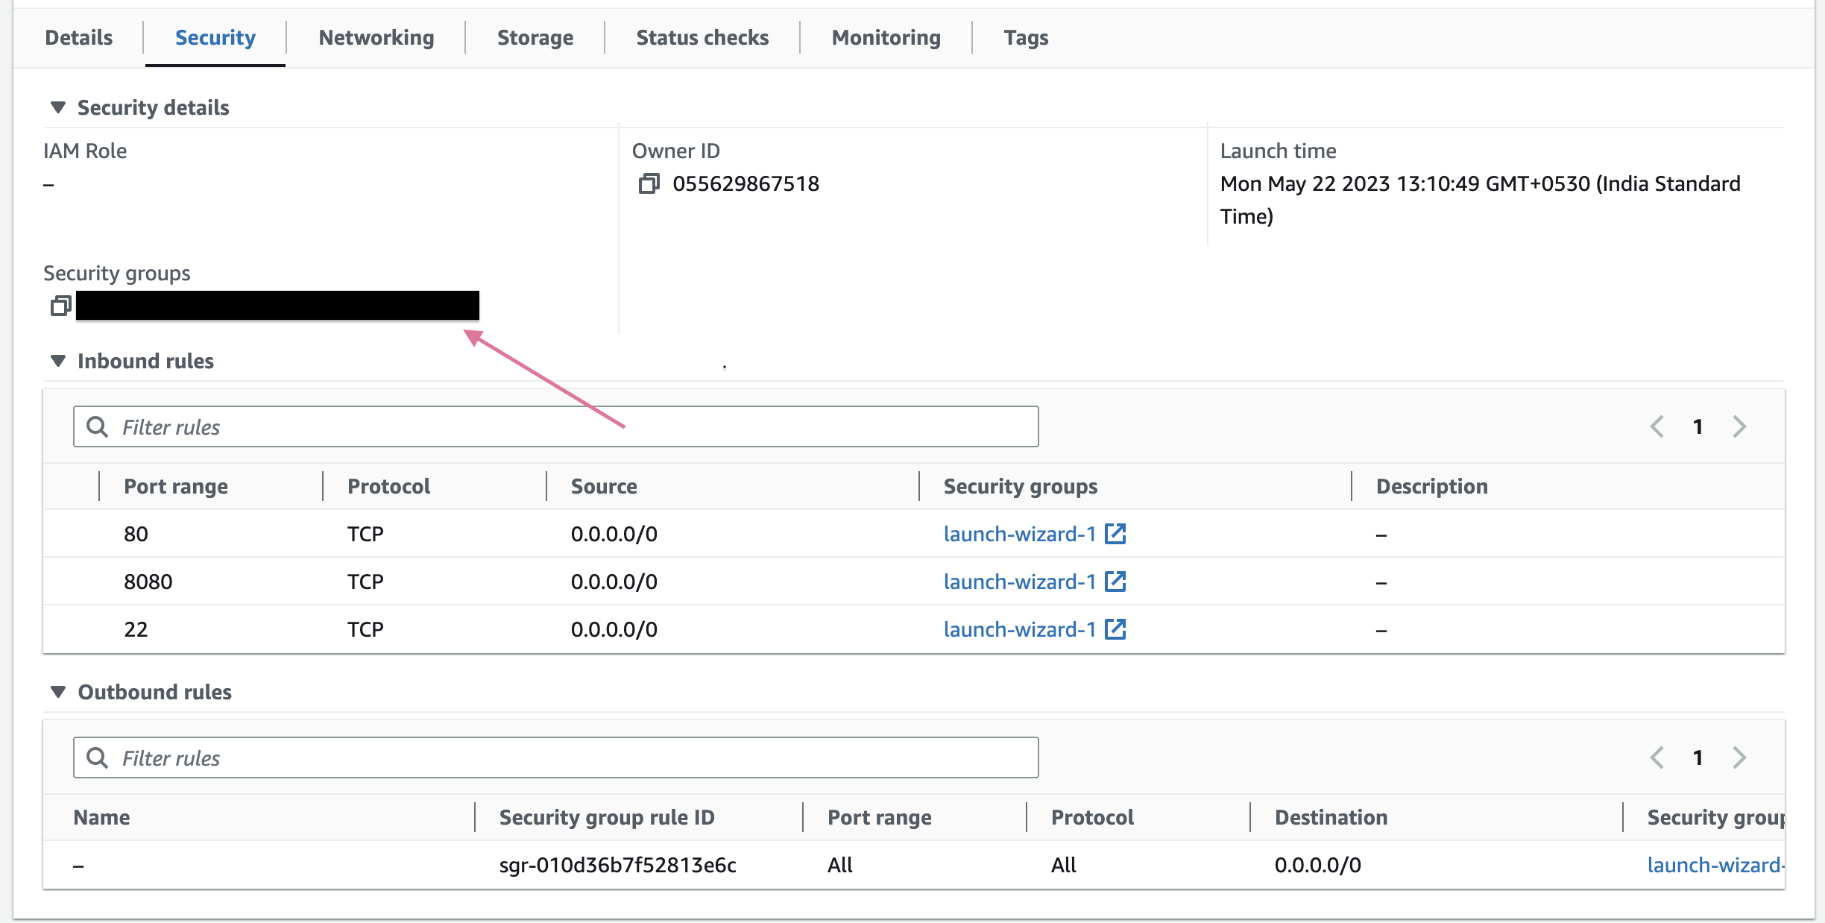This screenshot has height=923, width=1825.
Task: Collapse the Inbound rules section
Action: click(58, 361)
